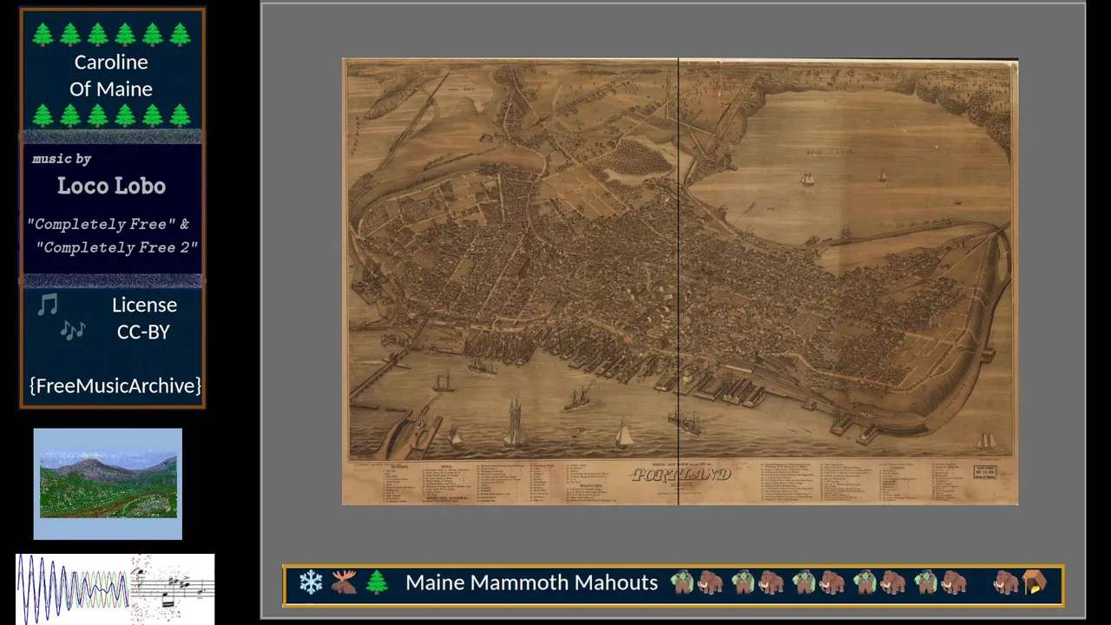Click the small double music notes icon
1111x625 pixels.
(x=73, y=331)
